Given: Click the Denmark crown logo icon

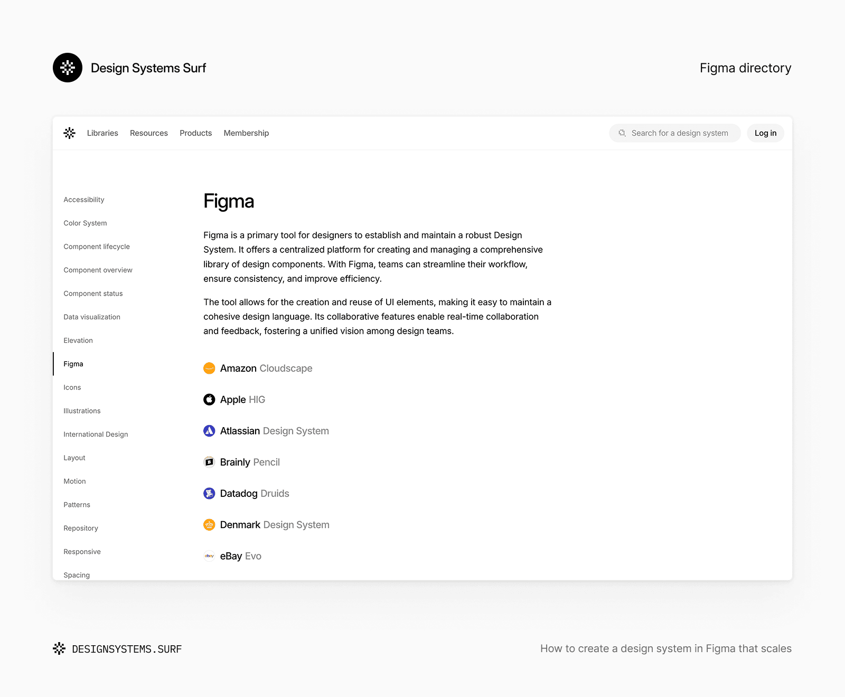Looking at the screenshot, I should pyautogui.click(x=209, y=525).
